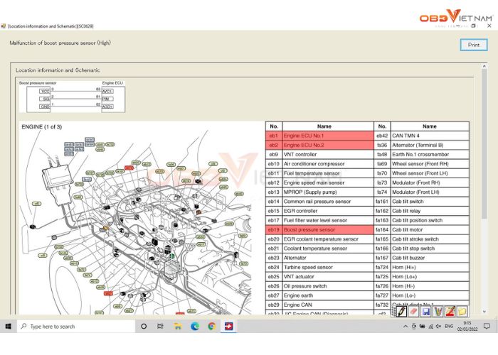Click the VNT actuator entry
Image resolution: width=498 pixels, height=355 pixels.
[299, 277]
